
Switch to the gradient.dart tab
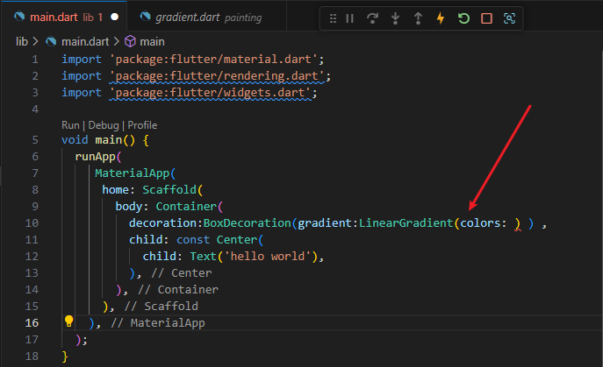click(x=208, y=18)
